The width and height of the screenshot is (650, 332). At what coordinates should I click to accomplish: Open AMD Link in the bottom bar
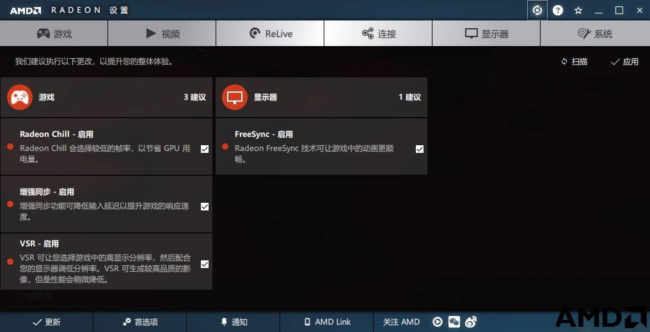pos(327,322)
